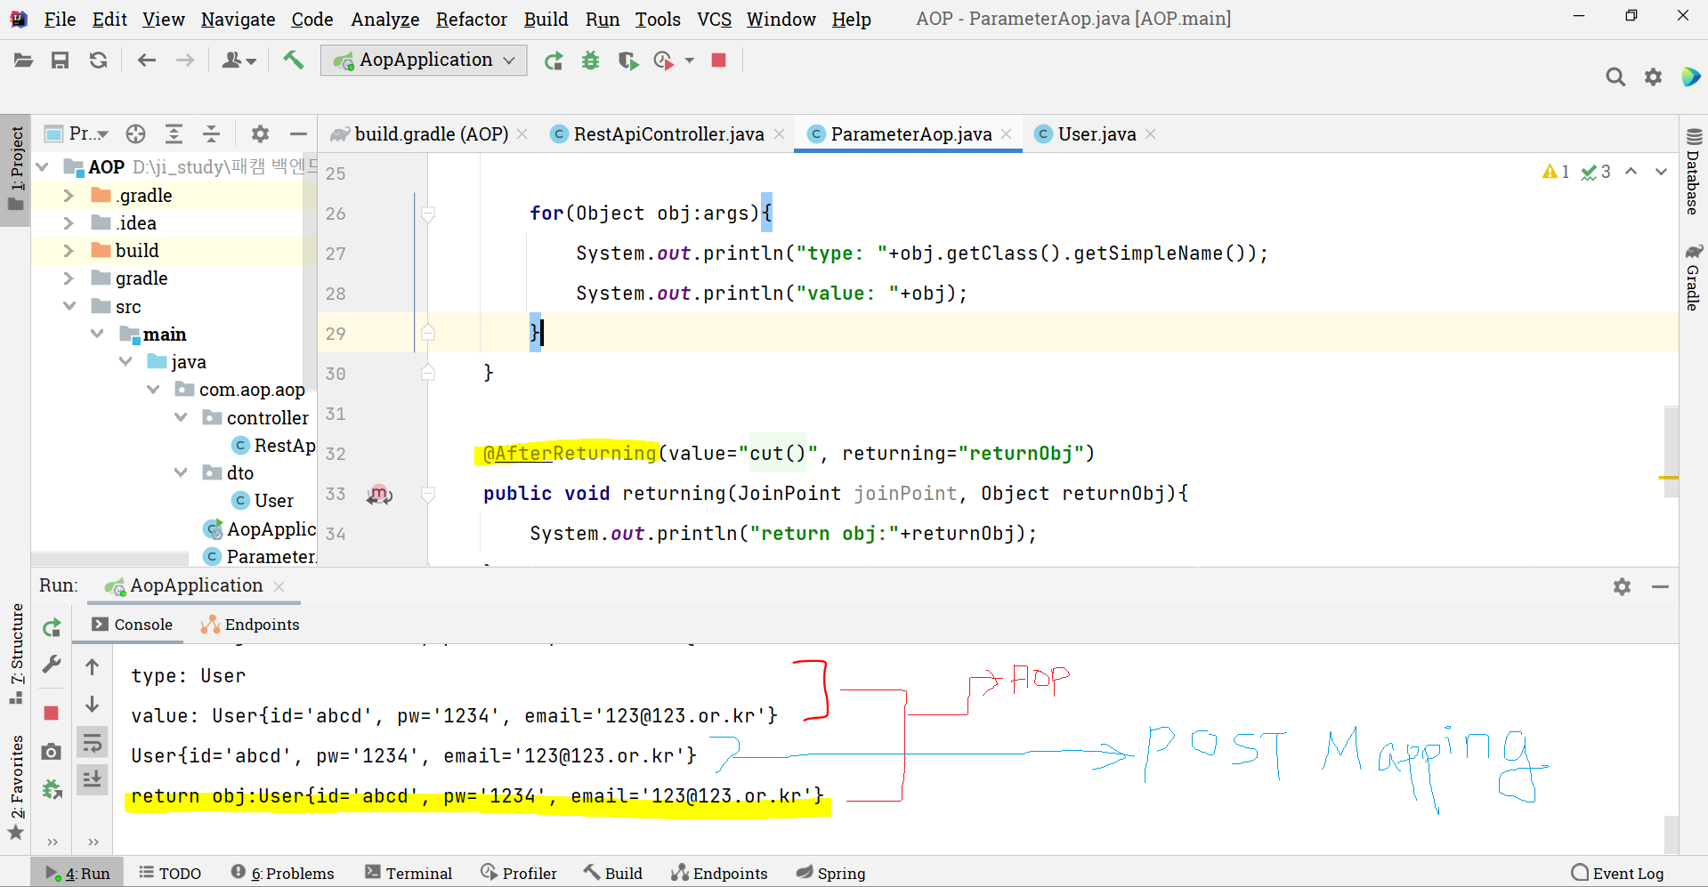Click the Build project hammer icon
Image resolution: width=1708 pixels, height=887 pixels.
tap(293, 60)
